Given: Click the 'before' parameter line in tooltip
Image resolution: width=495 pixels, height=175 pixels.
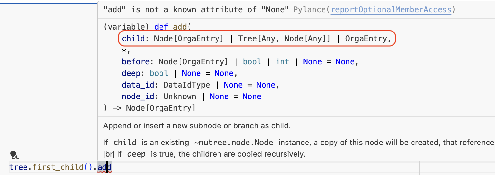Looking at the screenshot, I should (x=240, y=62).
